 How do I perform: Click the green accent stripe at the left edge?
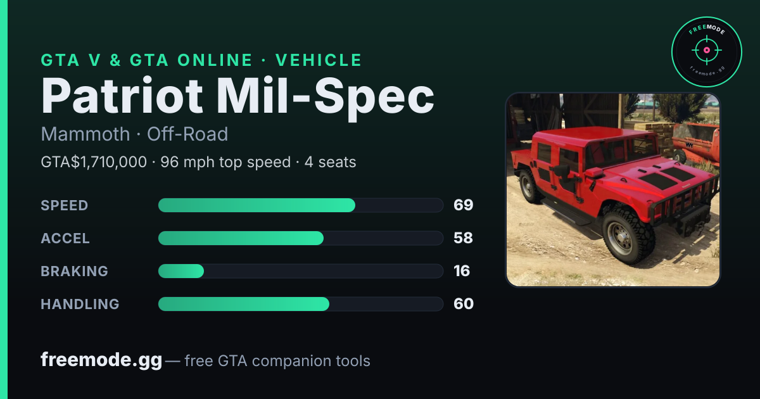point(3,199)
